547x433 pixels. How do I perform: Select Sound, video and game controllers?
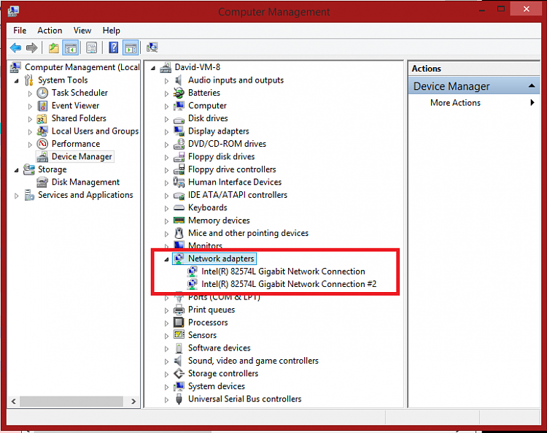253,361
